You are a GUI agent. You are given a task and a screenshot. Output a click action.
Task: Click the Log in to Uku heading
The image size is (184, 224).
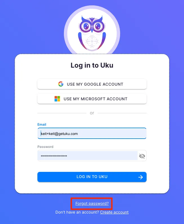92,65
